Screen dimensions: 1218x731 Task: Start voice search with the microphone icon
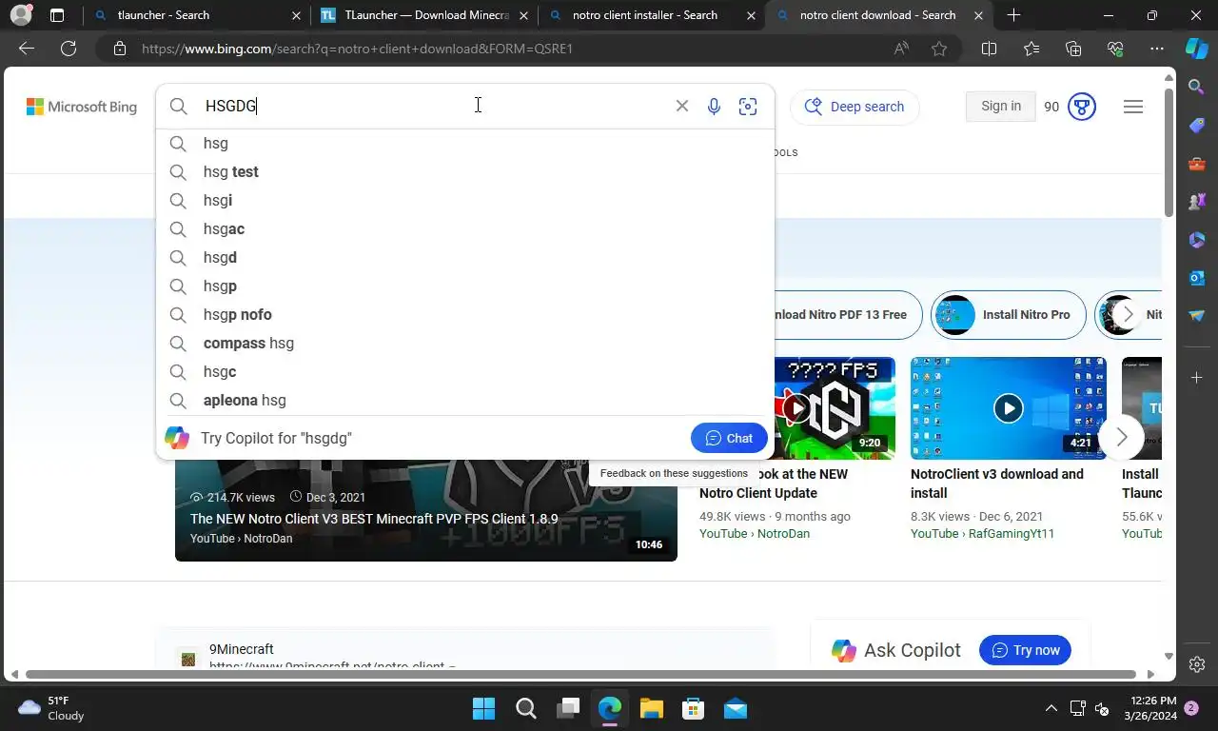pyautogui.click(x=714, y=106)
